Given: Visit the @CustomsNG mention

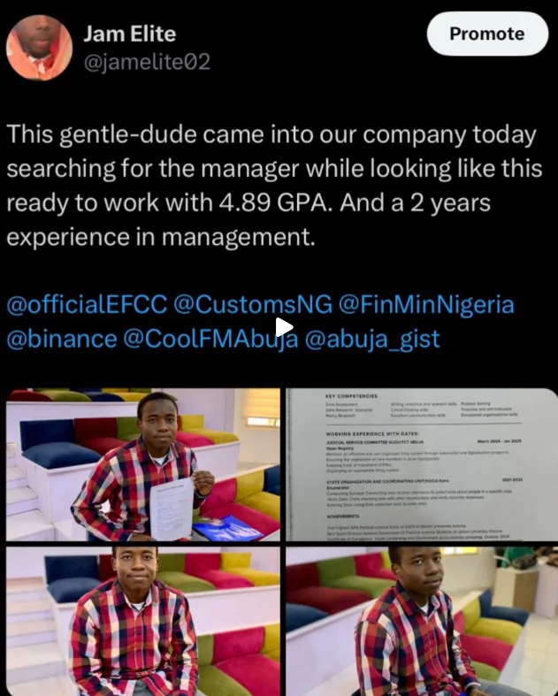Looking at the screenshot, I should click(x=251, y=304).
